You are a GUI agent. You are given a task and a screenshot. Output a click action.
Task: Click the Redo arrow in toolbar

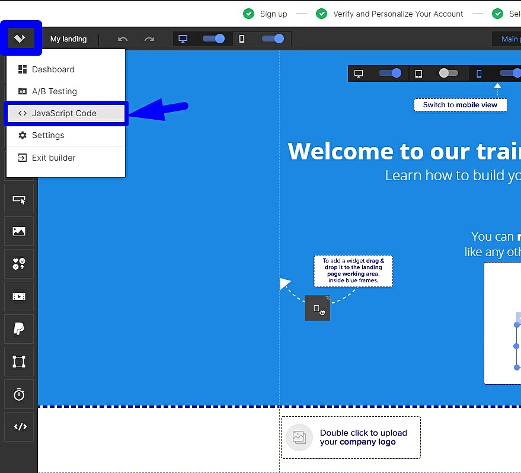point(149,39)
